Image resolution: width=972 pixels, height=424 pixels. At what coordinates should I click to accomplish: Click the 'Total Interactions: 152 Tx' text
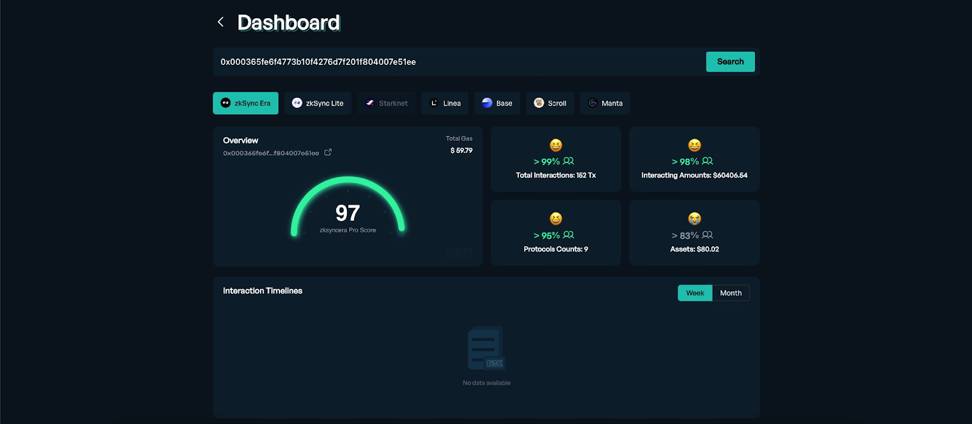coord(556,175)
